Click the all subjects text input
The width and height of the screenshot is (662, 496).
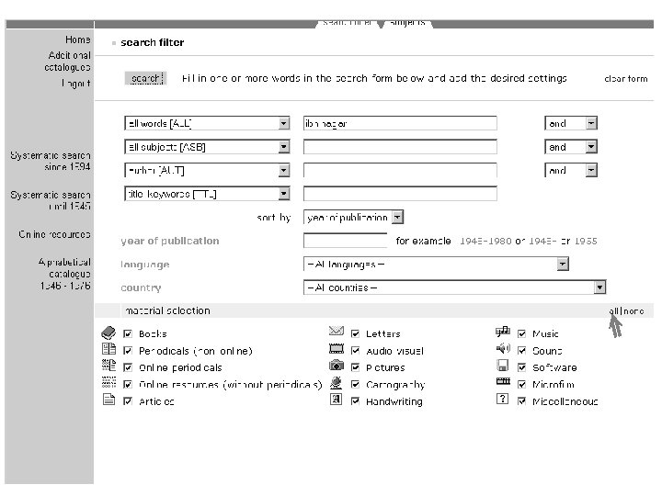400,147
